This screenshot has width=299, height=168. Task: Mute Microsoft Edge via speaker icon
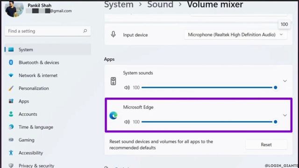127,122
